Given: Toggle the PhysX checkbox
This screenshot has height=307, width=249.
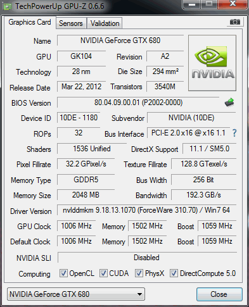Looking at the screenshot, I should pyautogui.click(x=139, y=273).
